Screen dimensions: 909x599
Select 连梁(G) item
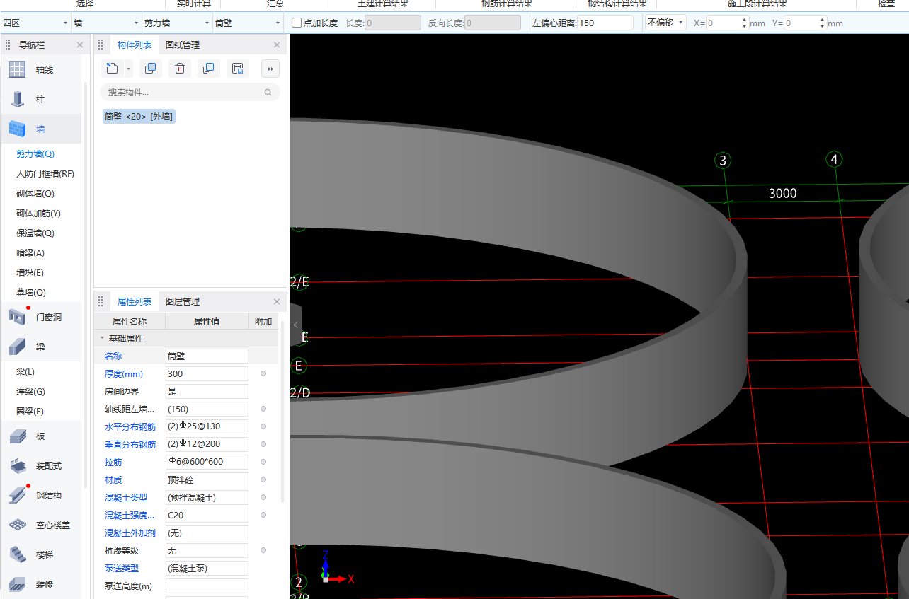click(30, 392)
